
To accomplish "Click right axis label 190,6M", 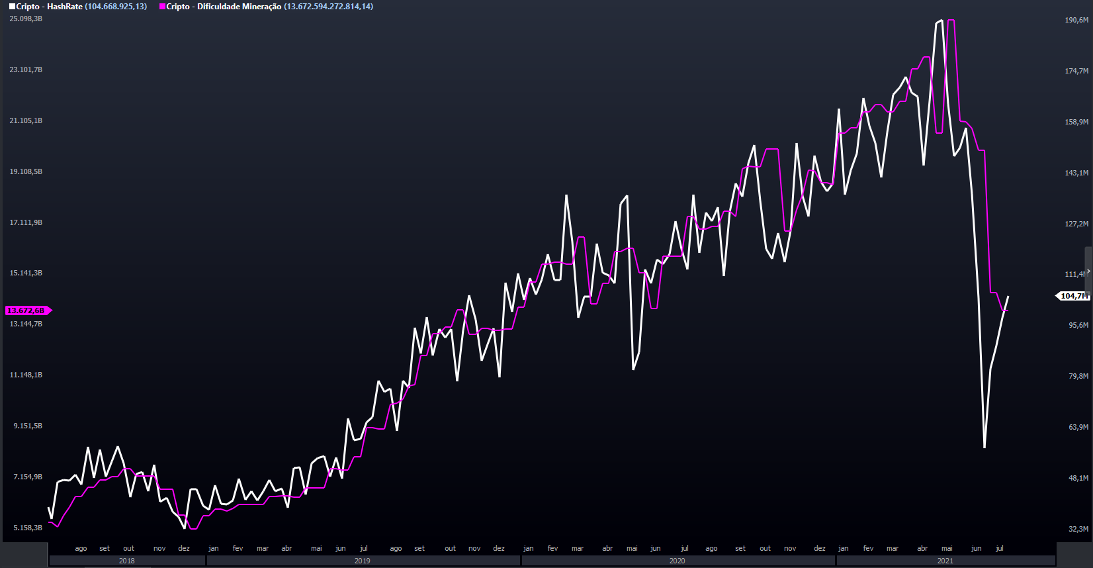I will point(1076,20).
